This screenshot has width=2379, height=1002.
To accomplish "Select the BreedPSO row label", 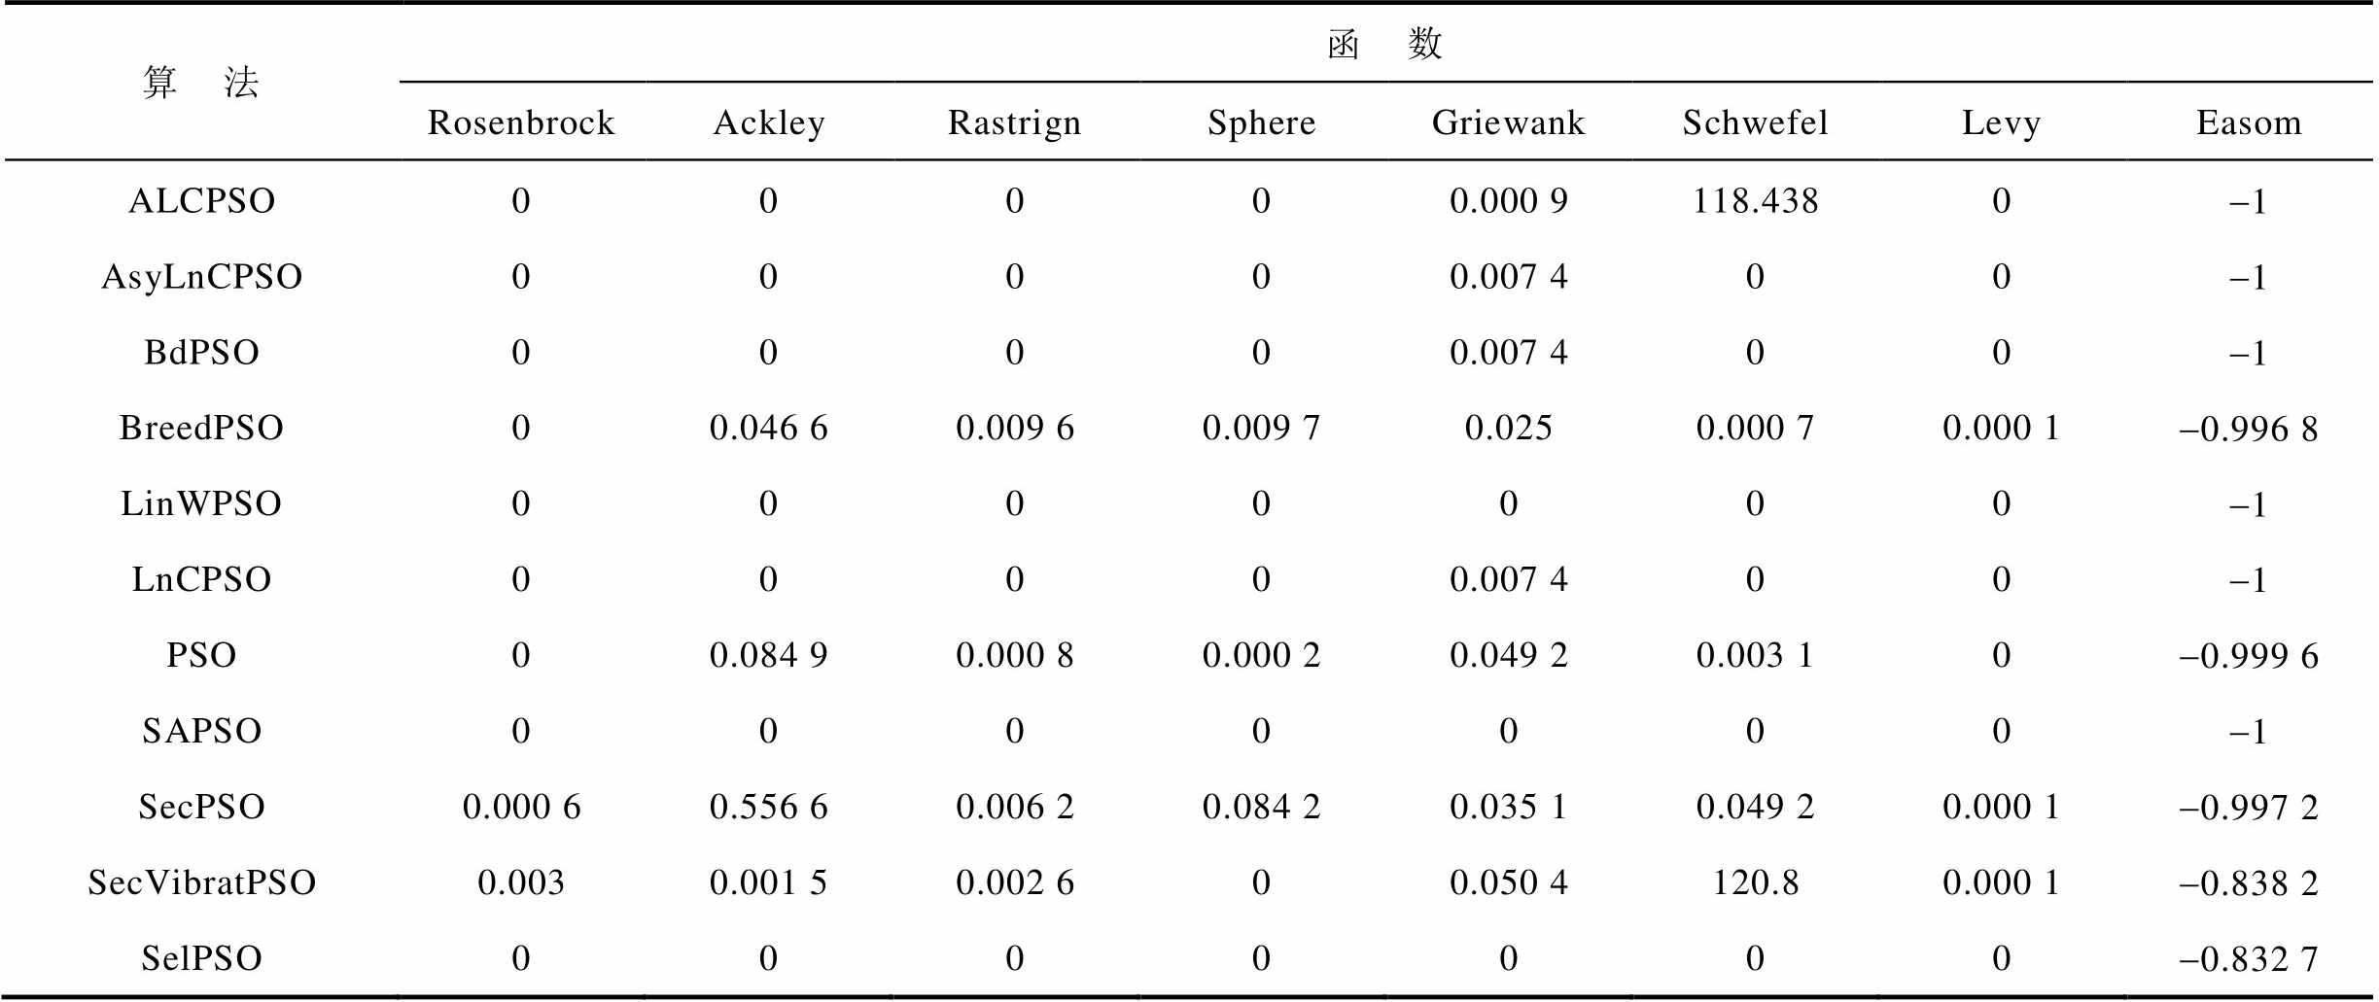I will (202, 428).
